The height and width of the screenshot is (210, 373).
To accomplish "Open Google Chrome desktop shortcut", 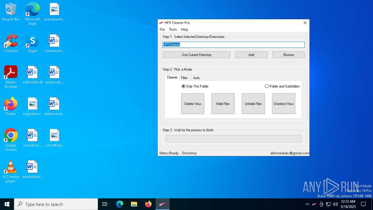I will 11,140.
